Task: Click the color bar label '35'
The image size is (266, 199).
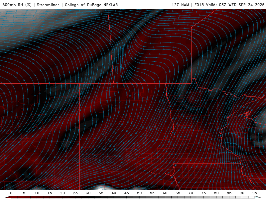Action: pos(101,193)
